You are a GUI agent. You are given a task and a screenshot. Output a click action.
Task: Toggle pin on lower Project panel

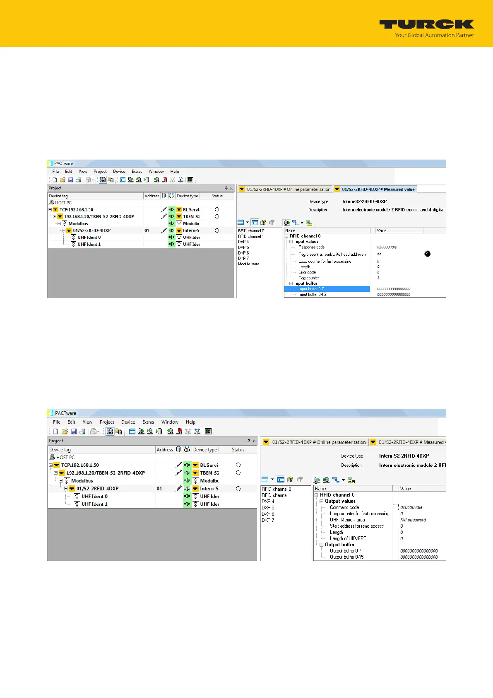pos(249,441)
